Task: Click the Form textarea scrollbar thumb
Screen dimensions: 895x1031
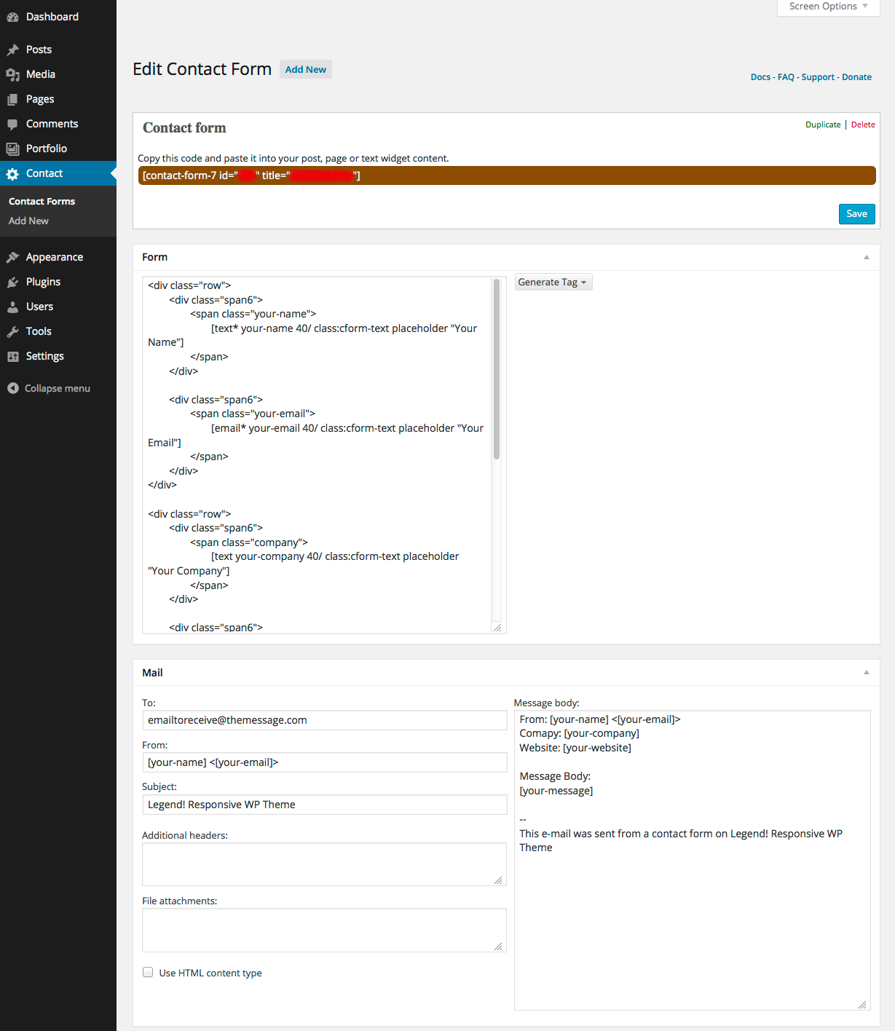Action: click(497, 368)
